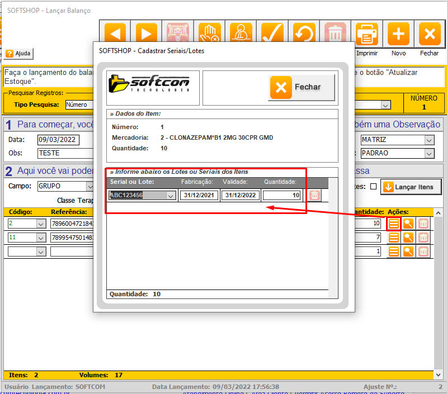Open the PADRAO dropdown
This screenshot has height=394, width=447.
point(429,153)
